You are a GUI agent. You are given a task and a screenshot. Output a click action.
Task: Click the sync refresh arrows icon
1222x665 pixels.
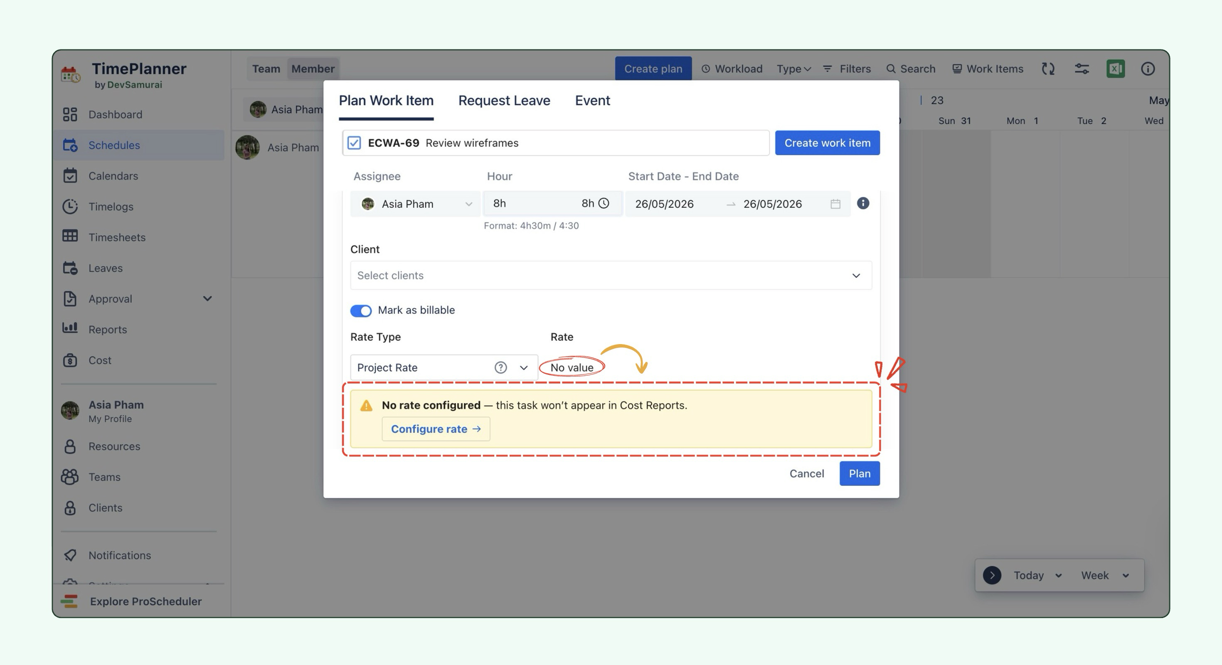[1048, 69]
